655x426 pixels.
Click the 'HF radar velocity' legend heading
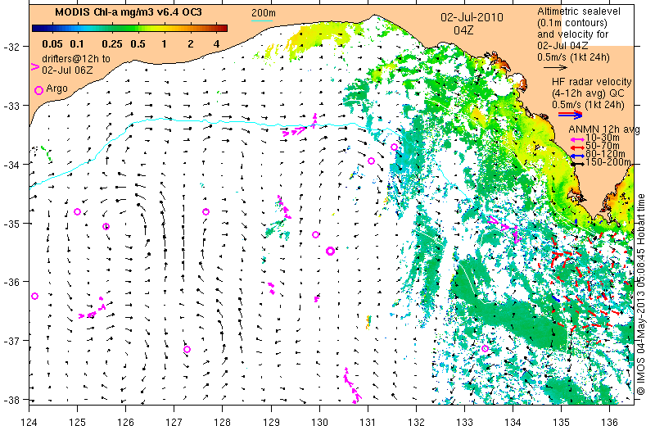click(x=591, y=82)
